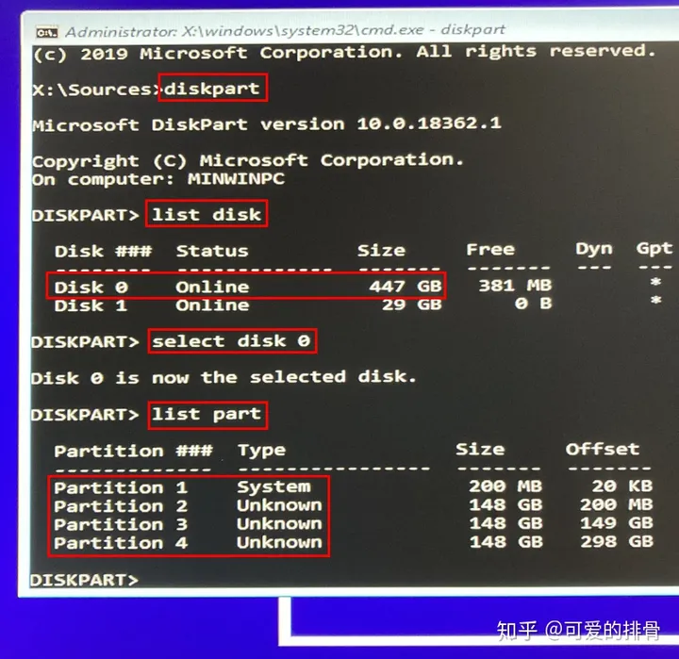Click the select disk 0 command
This screenshot has height=659, width=679.
pos(231,340)
